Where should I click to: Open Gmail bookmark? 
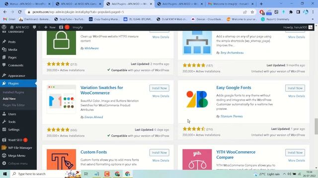click(9, 19)
